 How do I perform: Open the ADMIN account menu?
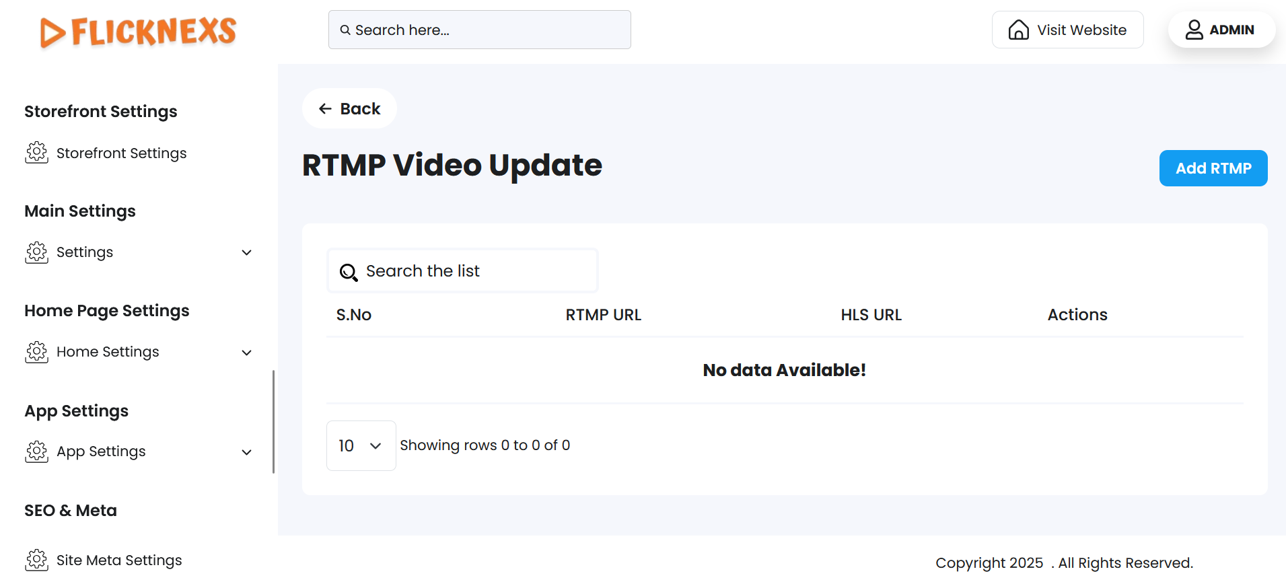[x=1231, y=30]
